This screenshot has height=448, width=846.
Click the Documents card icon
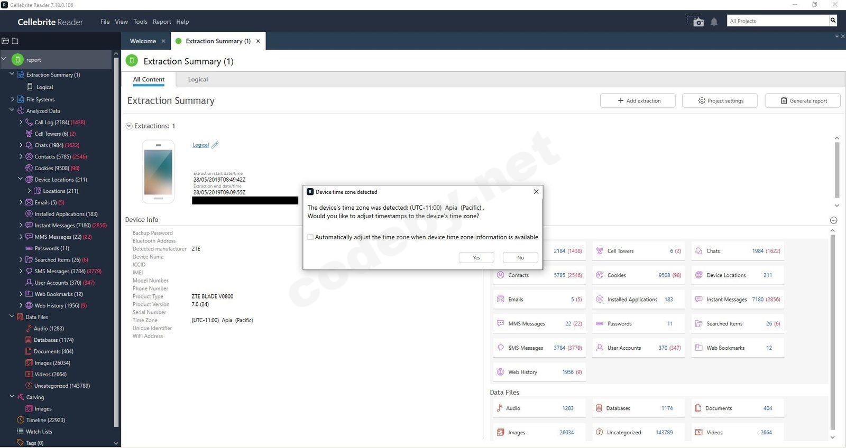click(x=698, y=408)
